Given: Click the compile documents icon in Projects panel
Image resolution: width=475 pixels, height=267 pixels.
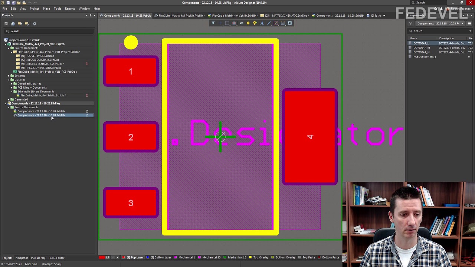Looking at the screenshot, I should point(13,24).
